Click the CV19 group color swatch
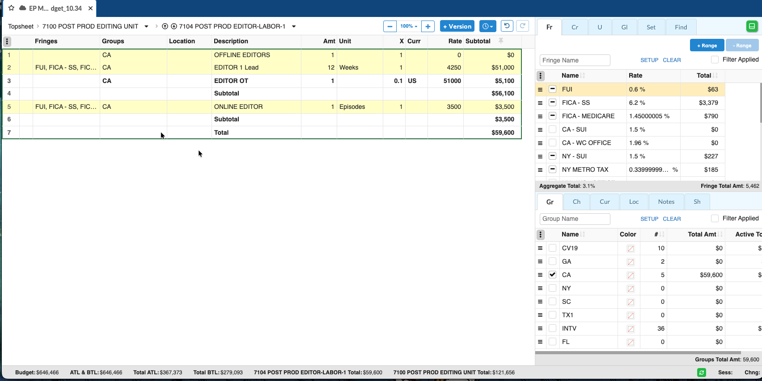762x381 pixels. [x=631, y=248]
